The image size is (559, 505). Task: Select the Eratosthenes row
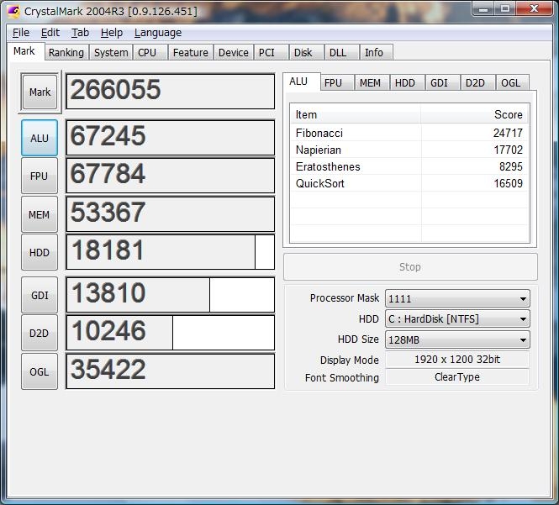pos(409,166)
